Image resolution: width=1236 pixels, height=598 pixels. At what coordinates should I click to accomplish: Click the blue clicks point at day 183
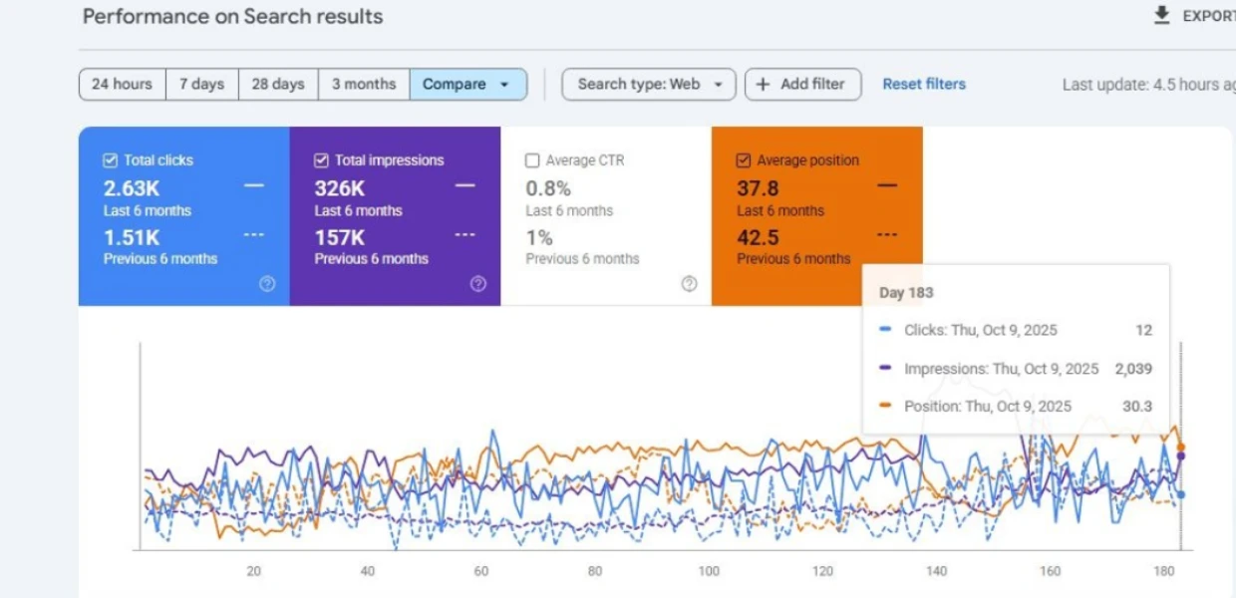tap(1181, 494)
